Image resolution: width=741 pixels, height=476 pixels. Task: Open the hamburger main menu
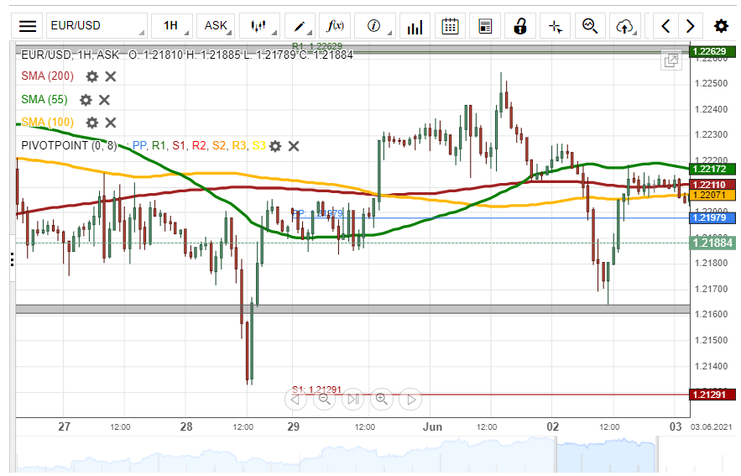tap(28, 26)
